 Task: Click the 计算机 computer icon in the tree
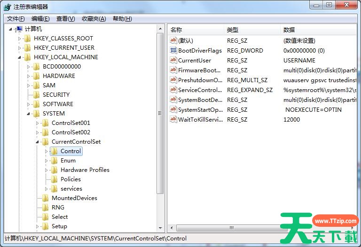coord(19,29)
